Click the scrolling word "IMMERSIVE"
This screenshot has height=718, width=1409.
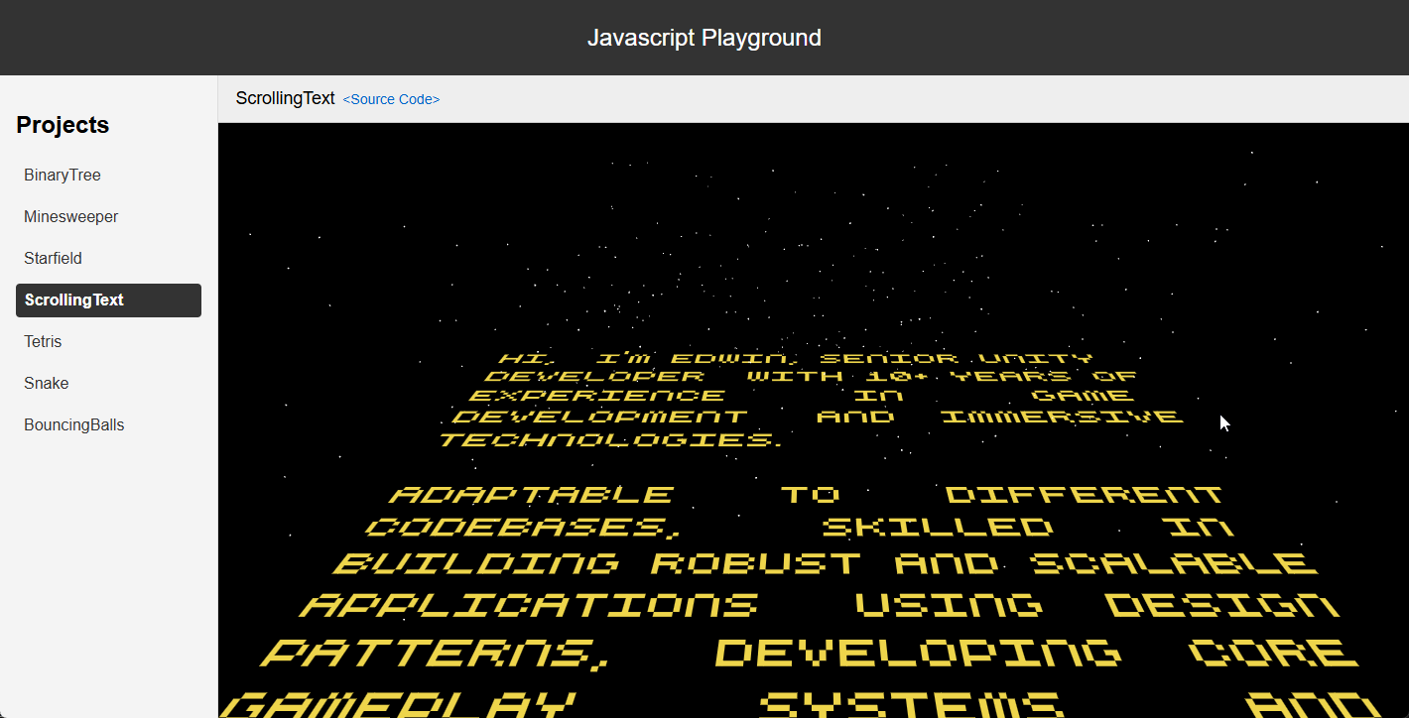point(1061,417)
